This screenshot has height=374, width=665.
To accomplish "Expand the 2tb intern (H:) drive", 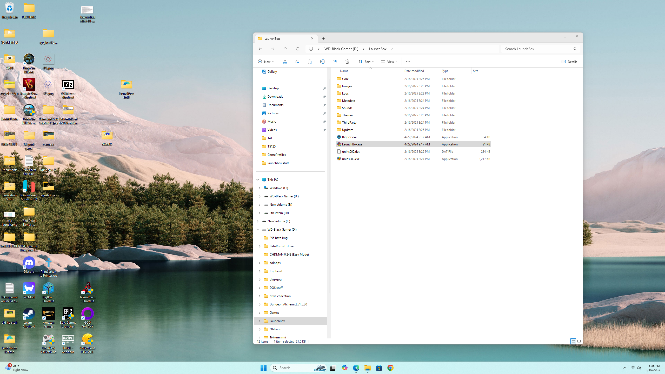I will coord(260,213).
